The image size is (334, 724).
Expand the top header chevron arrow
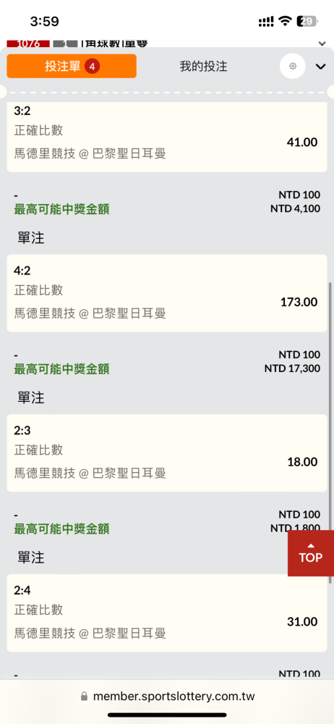pyautogui.click(x=322, y=43)
